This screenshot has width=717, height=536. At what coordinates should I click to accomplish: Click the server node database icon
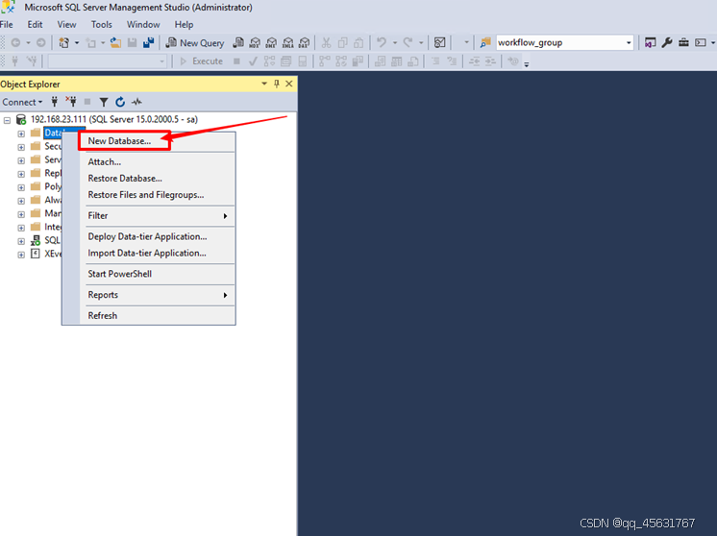(x=21, y=120)
